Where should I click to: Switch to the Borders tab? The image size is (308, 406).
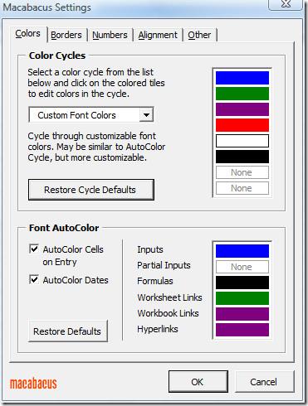click(x=66, y=35)
